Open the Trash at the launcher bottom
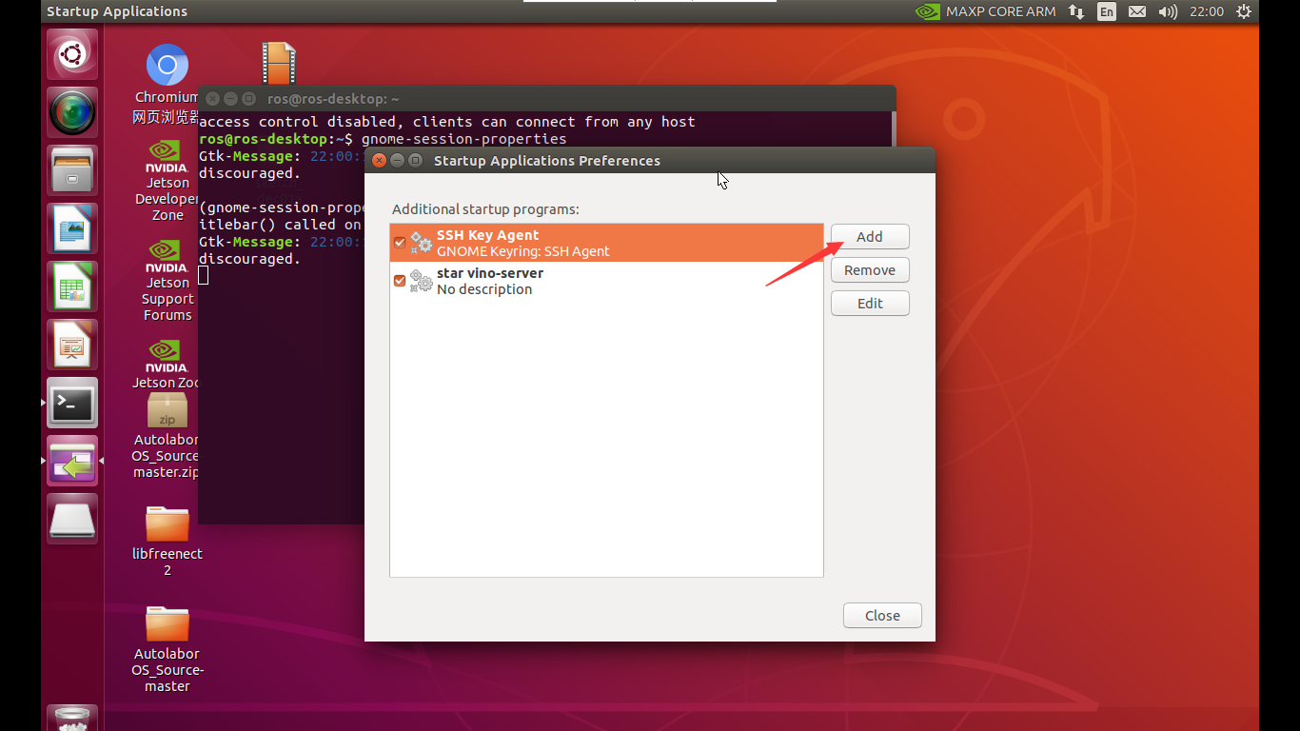1300x731 pixels. 71,719
